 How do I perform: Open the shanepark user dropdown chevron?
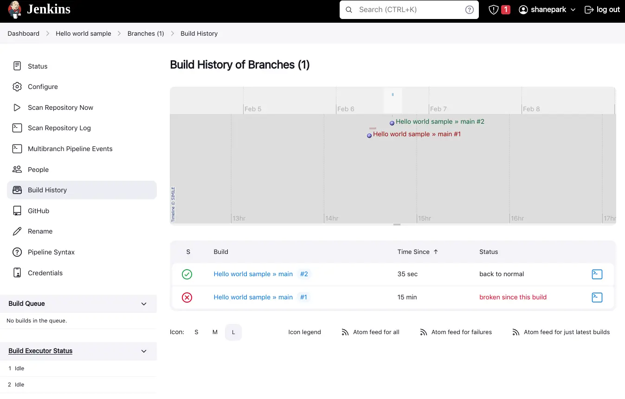[x=573, y=10]
